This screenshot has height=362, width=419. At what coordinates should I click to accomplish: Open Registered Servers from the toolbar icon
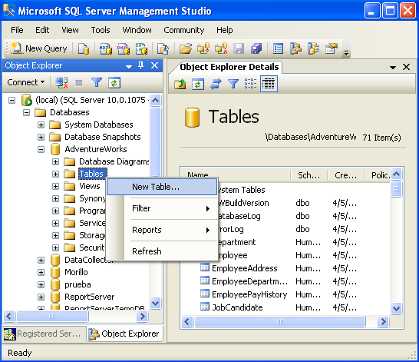pos(278,48)
